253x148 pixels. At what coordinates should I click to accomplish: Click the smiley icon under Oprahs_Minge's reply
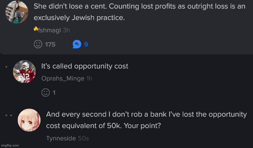[x=46, y=93]
